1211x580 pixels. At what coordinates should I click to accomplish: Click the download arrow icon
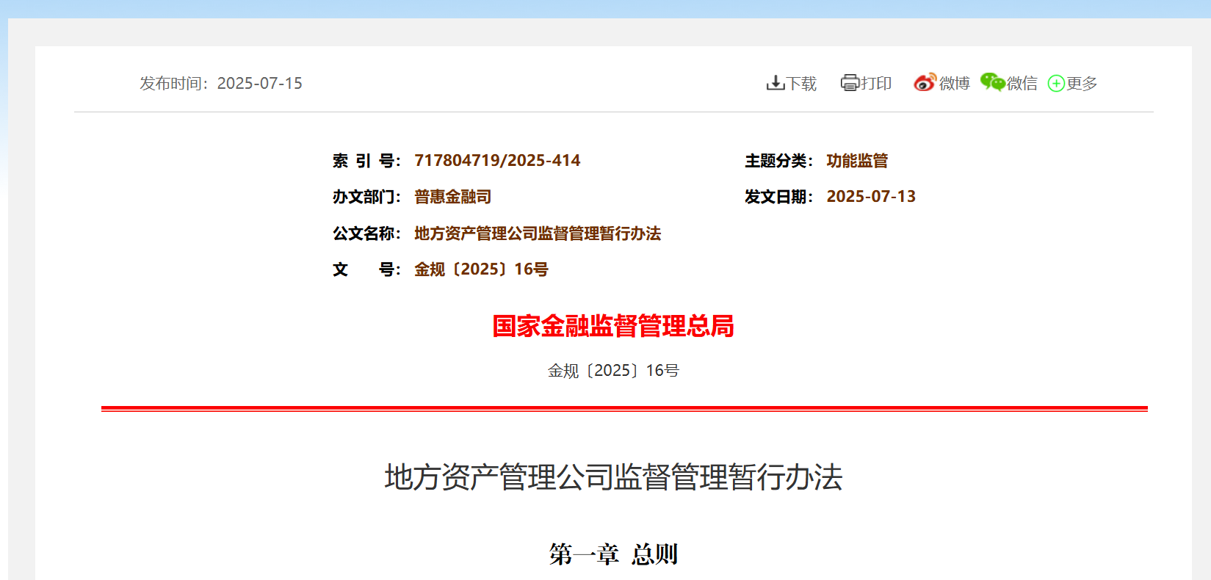point(775,83)
